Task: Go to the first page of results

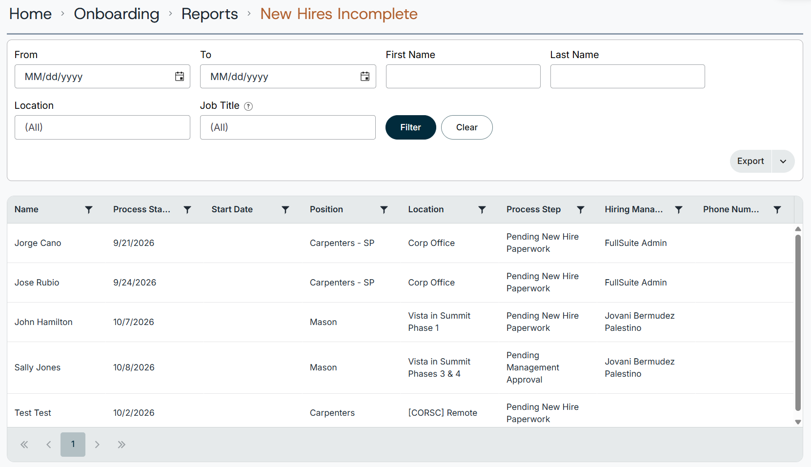Action: click(x=24, y=445)
